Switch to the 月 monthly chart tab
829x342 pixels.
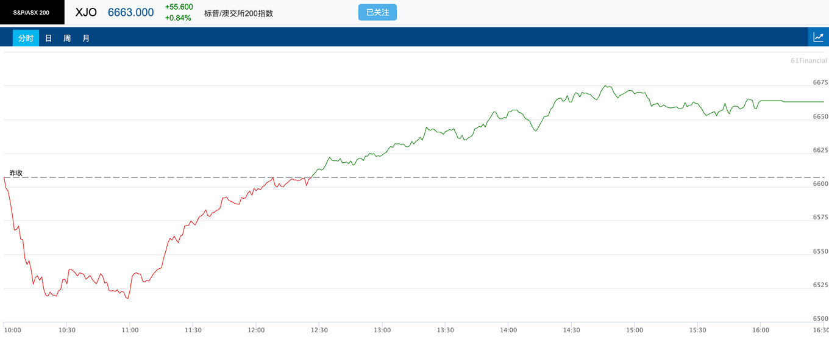[86, 38]
